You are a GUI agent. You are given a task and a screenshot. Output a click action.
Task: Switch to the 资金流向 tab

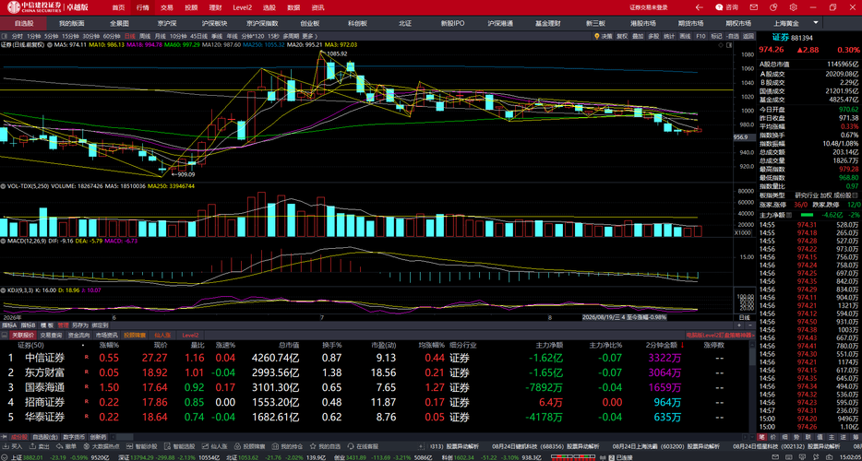click(x=78, y=335)
